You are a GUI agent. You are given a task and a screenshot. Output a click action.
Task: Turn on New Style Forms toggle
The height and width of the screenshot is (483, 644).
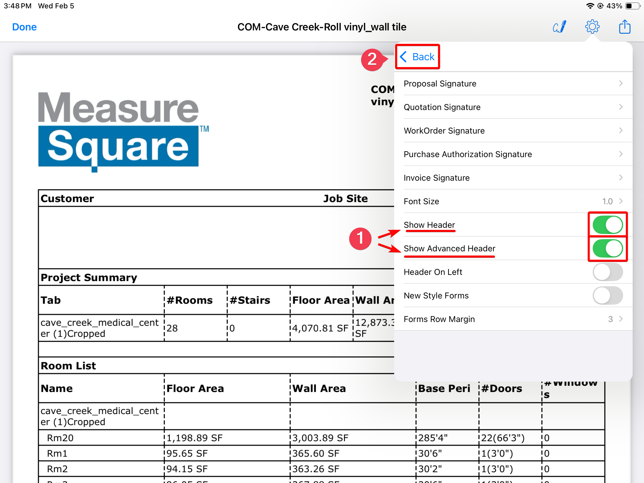coord(607,295)
